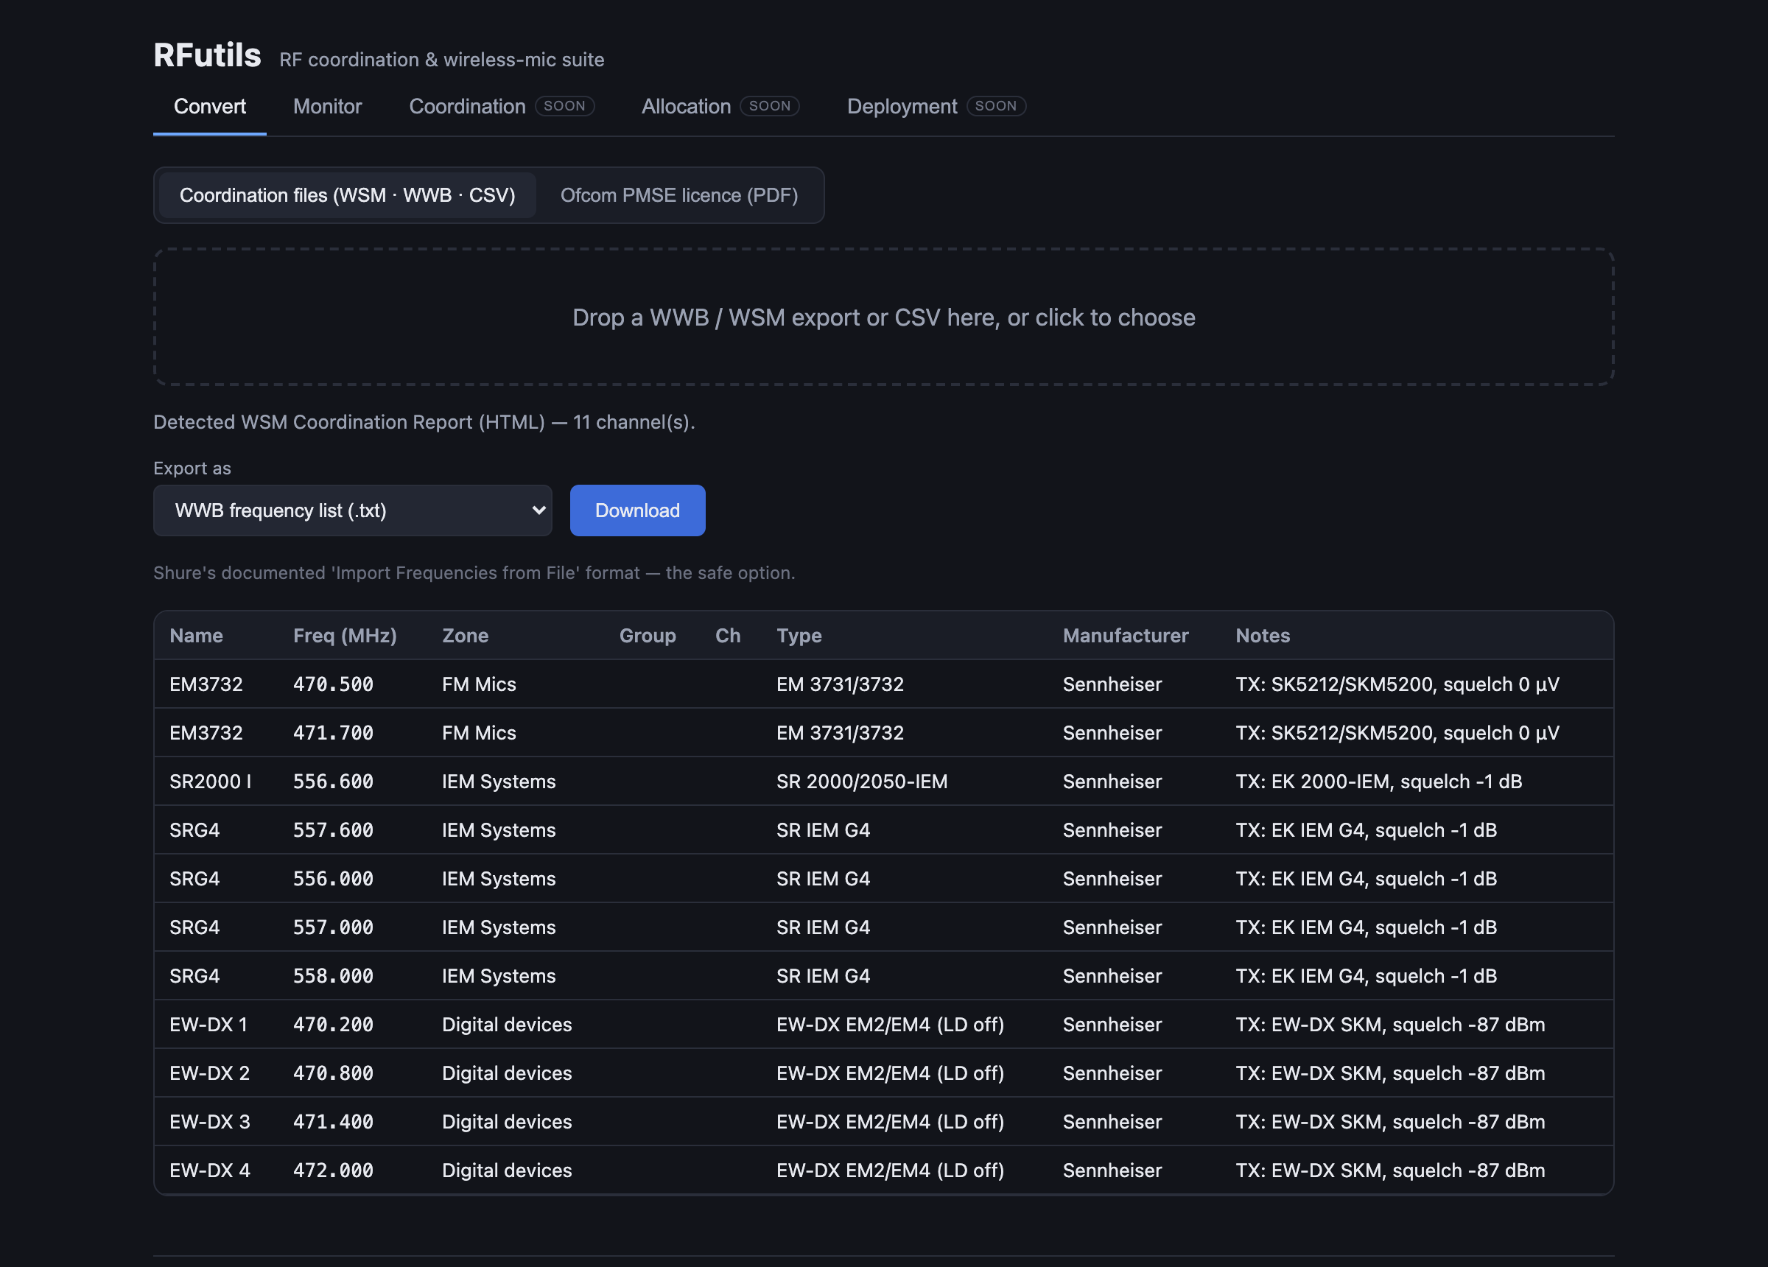Viewport: 1768px width, 1267px height.
Task: Click IEM Systems zone in 558.000 row
Action: 499,976
